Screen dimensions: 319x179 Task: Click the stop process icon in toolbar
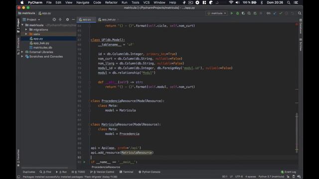click(x=261, y=13)
